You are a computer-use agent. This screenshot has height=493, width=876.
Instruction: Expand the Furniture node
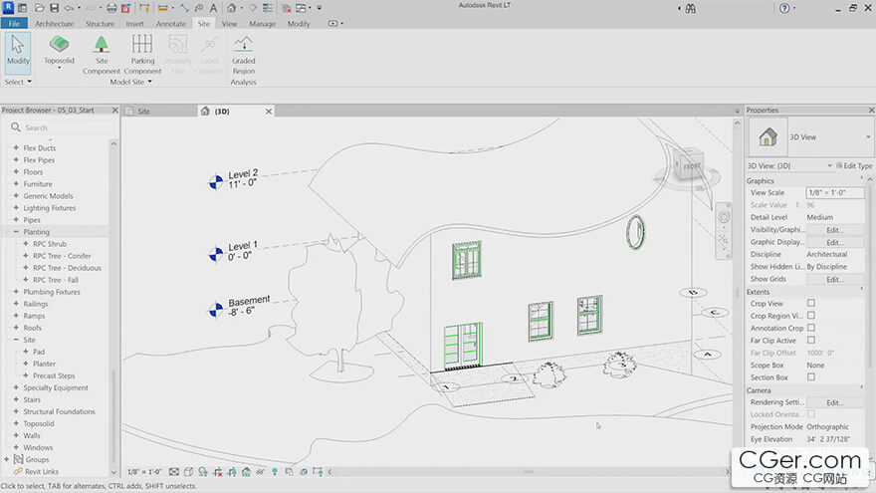pyautogui.click(x=16, y=184)
